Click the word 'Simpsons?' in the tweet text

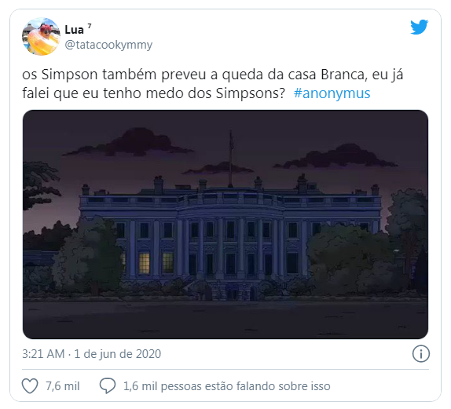[250, 93]
